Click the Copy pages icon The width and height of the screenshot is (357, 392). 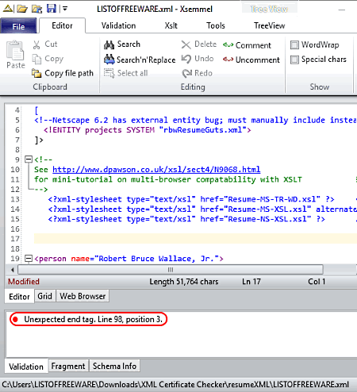pos(36,59)
